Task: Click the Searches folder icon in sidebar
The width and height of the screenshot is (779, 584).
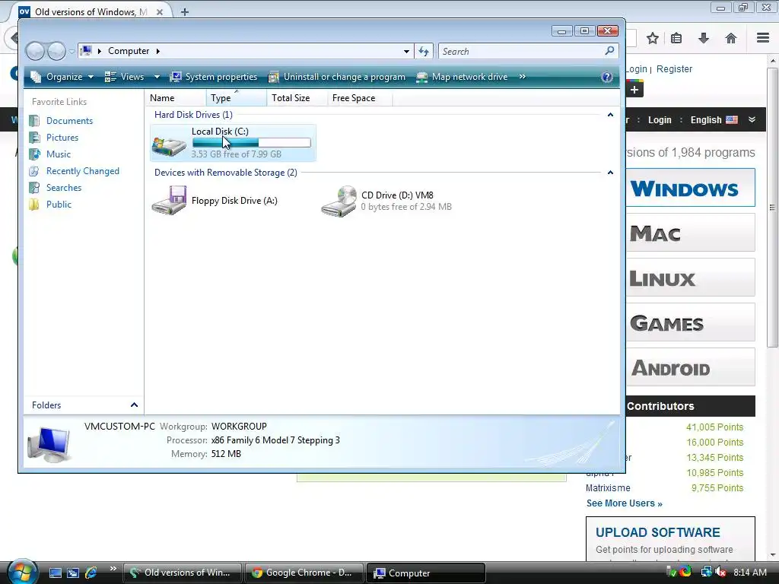Action: coord(34,188)
